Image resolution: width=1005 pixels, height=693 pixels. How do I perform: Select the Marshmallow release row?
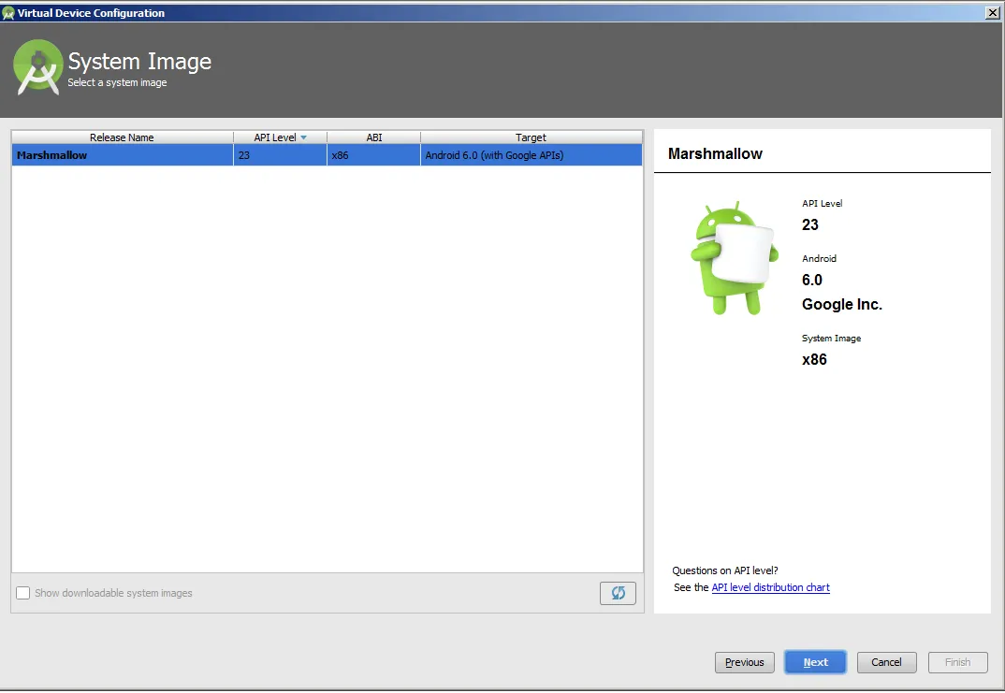[x=327, y=155]
